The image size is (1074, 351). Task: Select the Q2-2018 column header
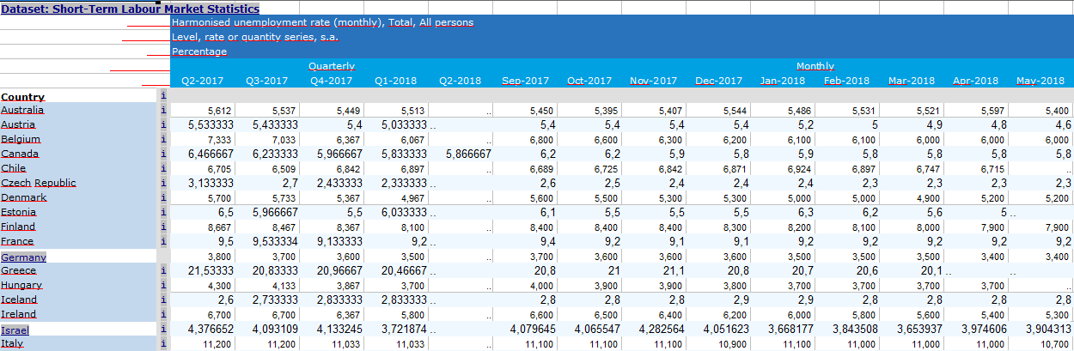click(x=460, y=81)
